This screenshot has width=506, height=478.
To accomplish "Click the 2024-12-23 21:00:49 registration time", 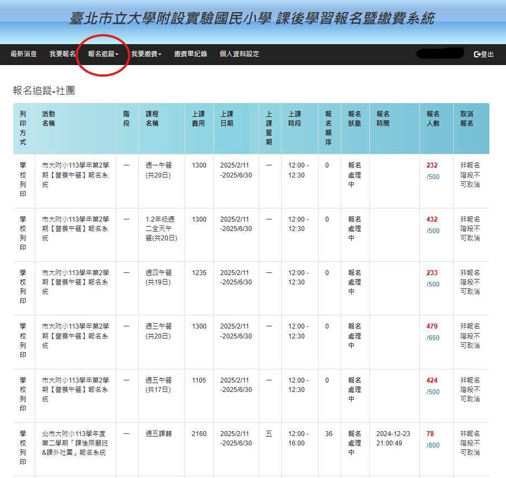I will point(393,438).
